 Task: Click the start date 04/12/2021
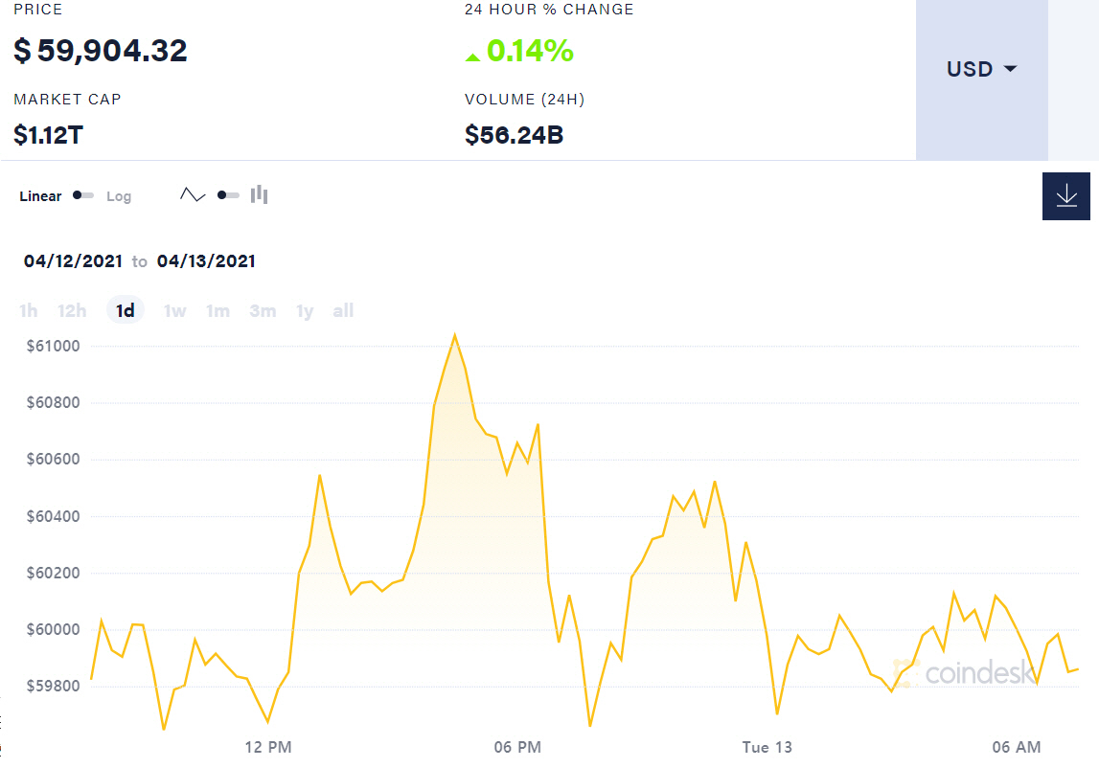coord(73,260)
